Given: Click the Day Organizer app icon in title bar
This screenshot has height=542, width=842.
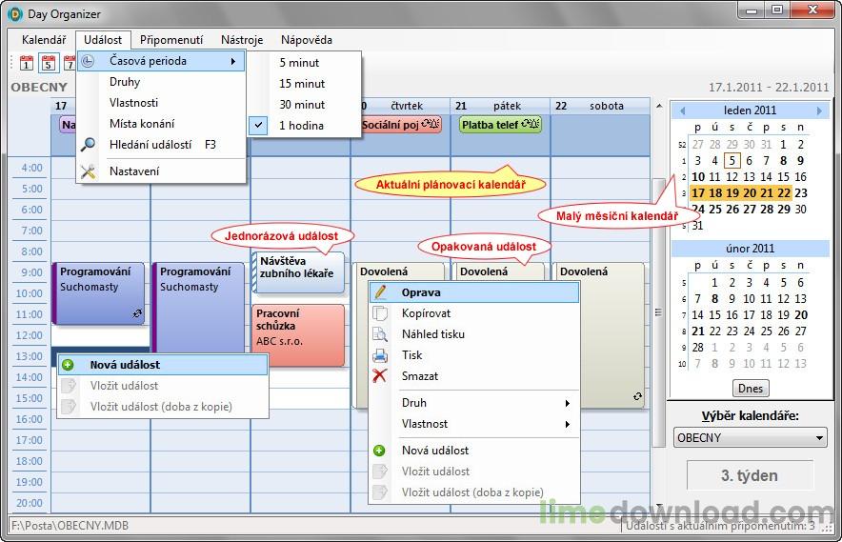Looking at the screenshot, I should (15, 14).
